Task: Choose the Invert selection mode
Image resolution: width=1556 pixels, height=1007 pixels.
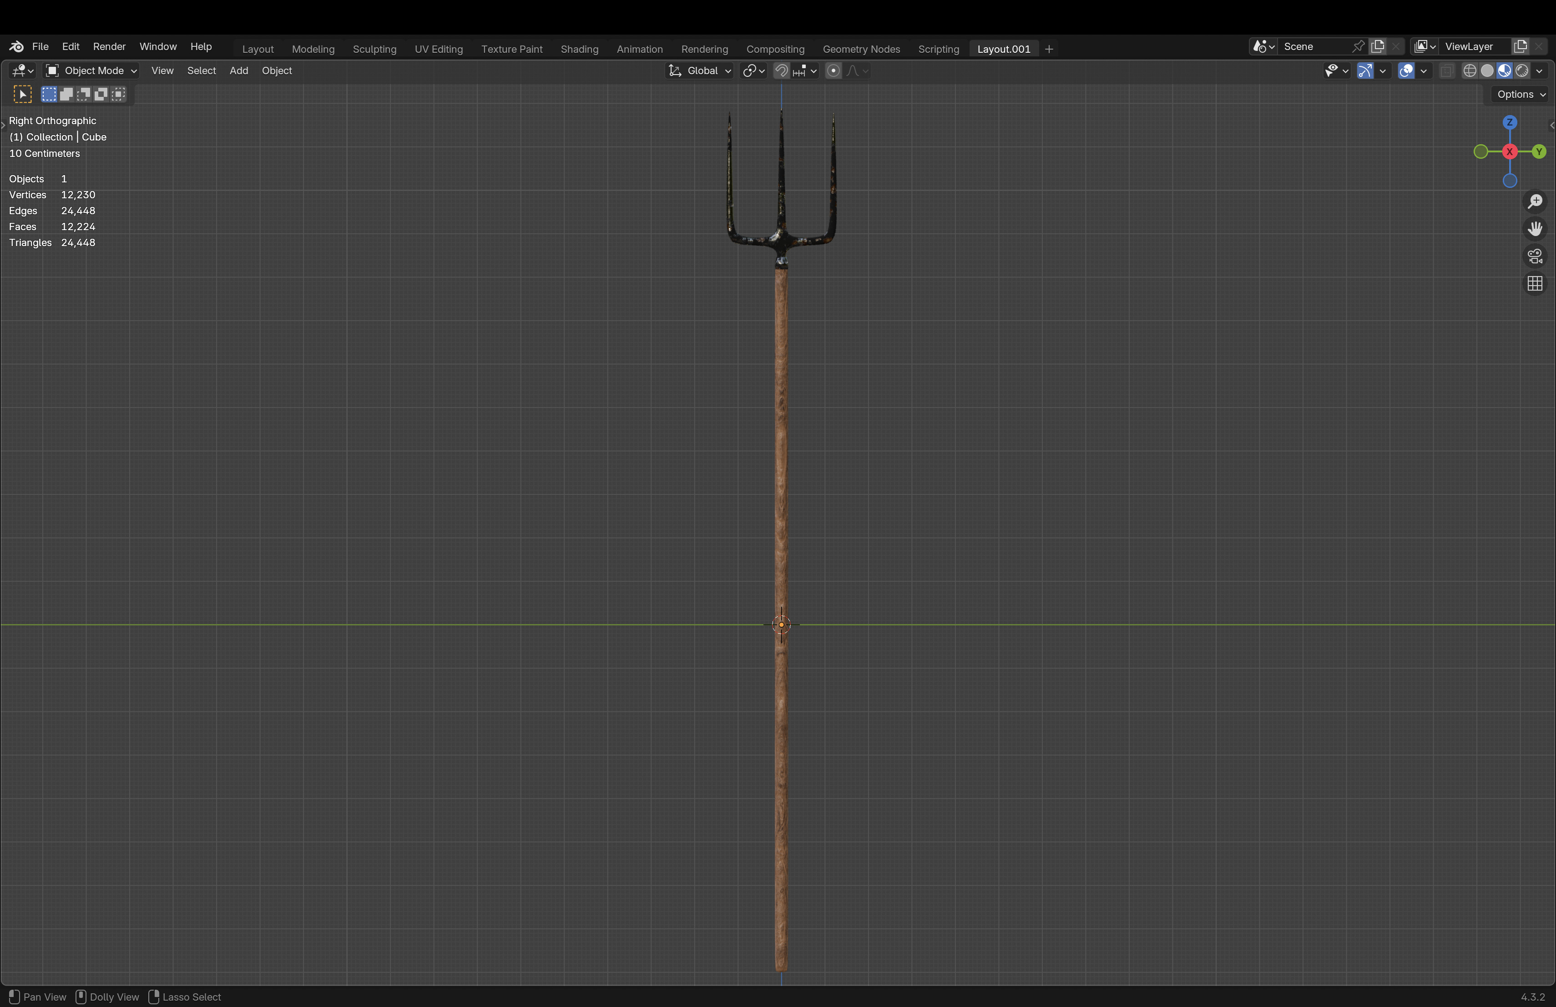Action: point(101,94)
